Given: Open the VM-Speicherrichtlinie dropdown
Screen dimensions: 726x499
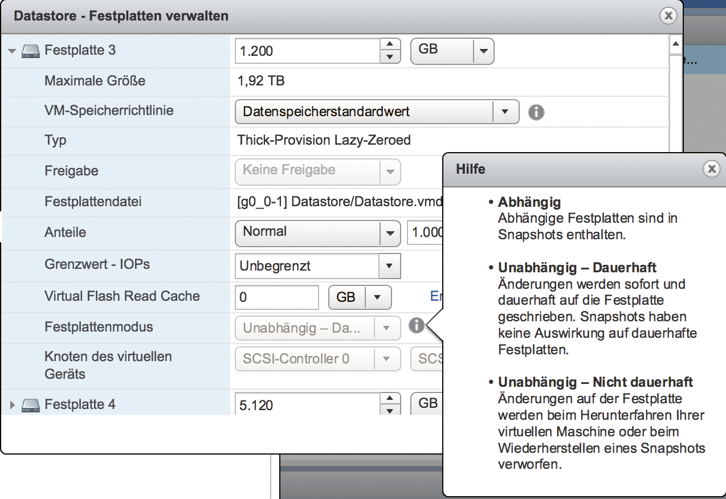Looking at the screenshot, I should click(x=504, y=112).
